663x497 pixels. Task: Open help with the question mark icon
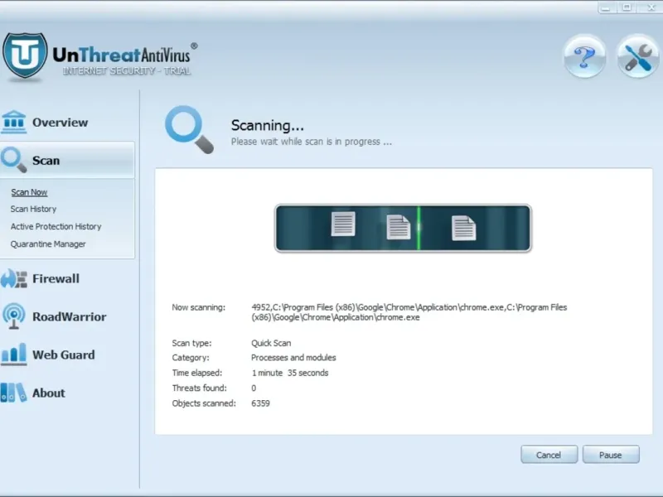pyautogui.click(x=585, y=56)
